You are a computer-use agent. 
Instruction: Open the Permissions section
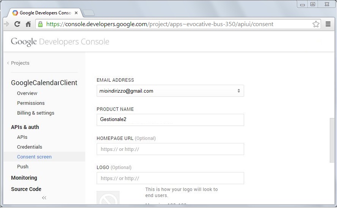tap(31, 103)
